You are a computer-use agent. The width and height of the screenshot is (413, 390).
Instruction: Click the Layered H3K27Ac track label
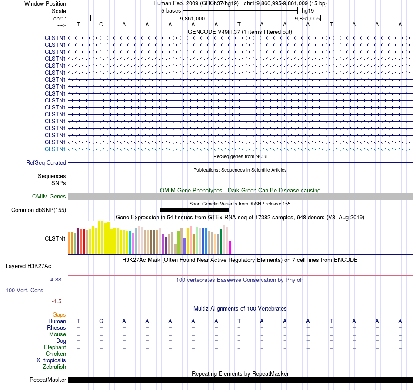click(28, 266)
